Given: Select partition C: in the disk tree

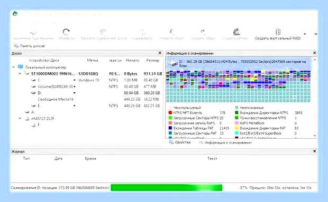Looking at the screenshot, I should [39, 80].
